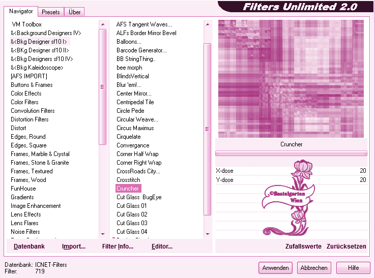Choose Center Mirror... filter

coord(134,94)
